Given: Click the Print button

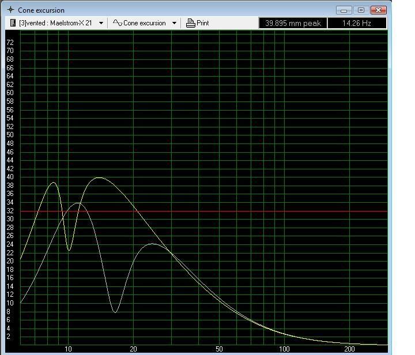Looking at the screenshot, I should 198,23.
